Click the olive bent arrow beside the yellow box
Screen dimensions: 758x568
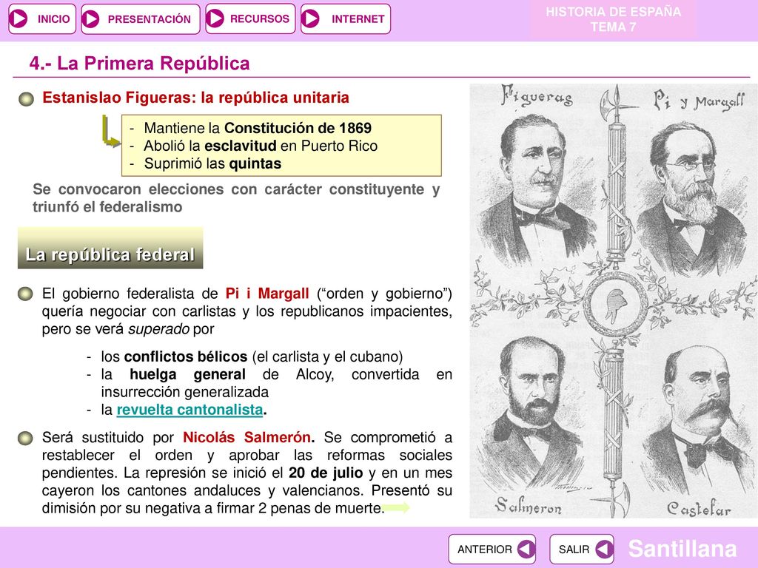tap(111, 131)
